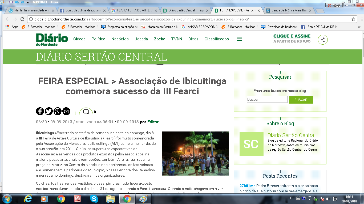Open the hamburger menu in navigation
Screen dimensions: 364x204
tap(240, 39)
